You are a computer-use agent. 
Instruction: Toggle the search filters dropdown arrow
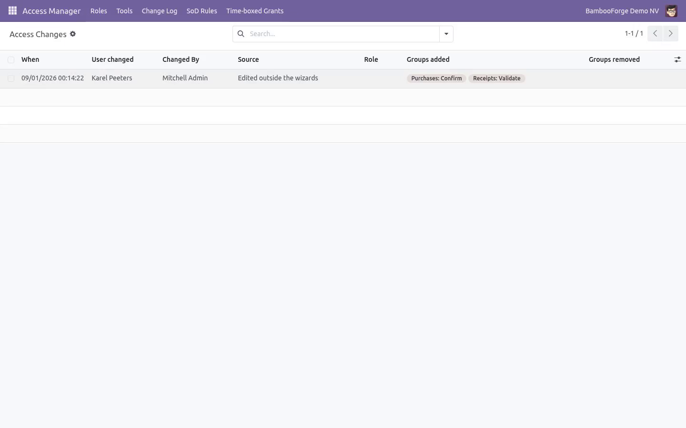(446, 34)
